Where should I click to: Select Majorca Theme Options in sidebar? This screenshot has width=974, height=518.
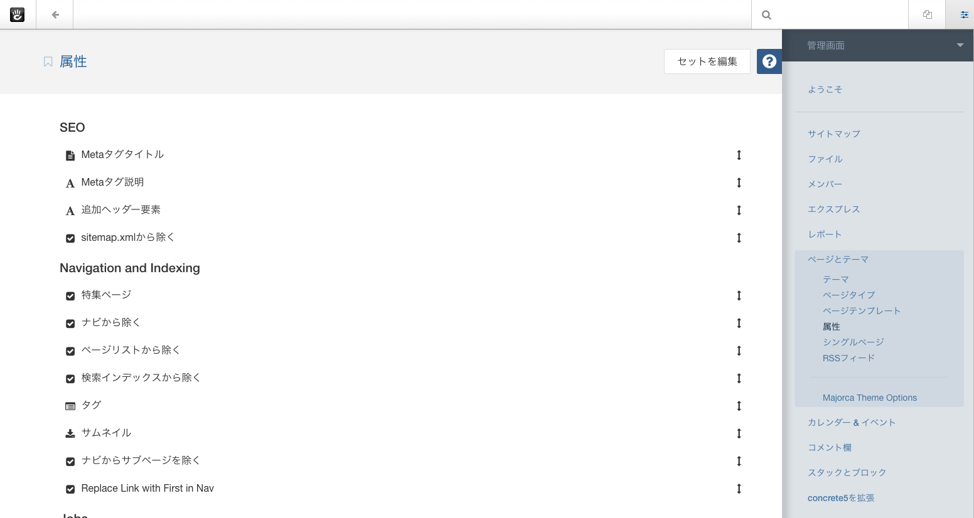[869, 398]
